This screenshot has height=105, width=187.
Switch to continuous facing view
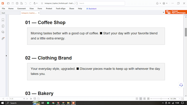tap(148, 99)
